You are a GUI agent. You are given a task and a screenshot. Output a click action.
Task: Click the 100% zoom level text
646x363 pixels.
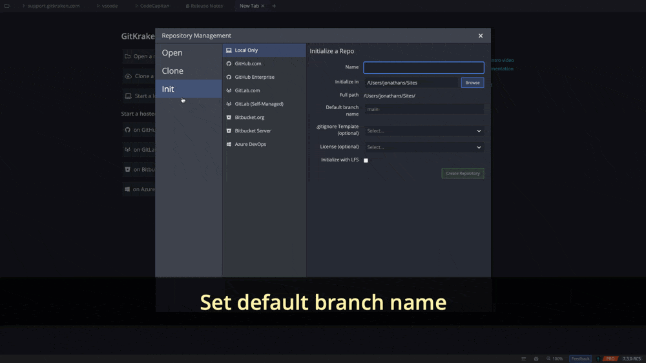[557, 358]
